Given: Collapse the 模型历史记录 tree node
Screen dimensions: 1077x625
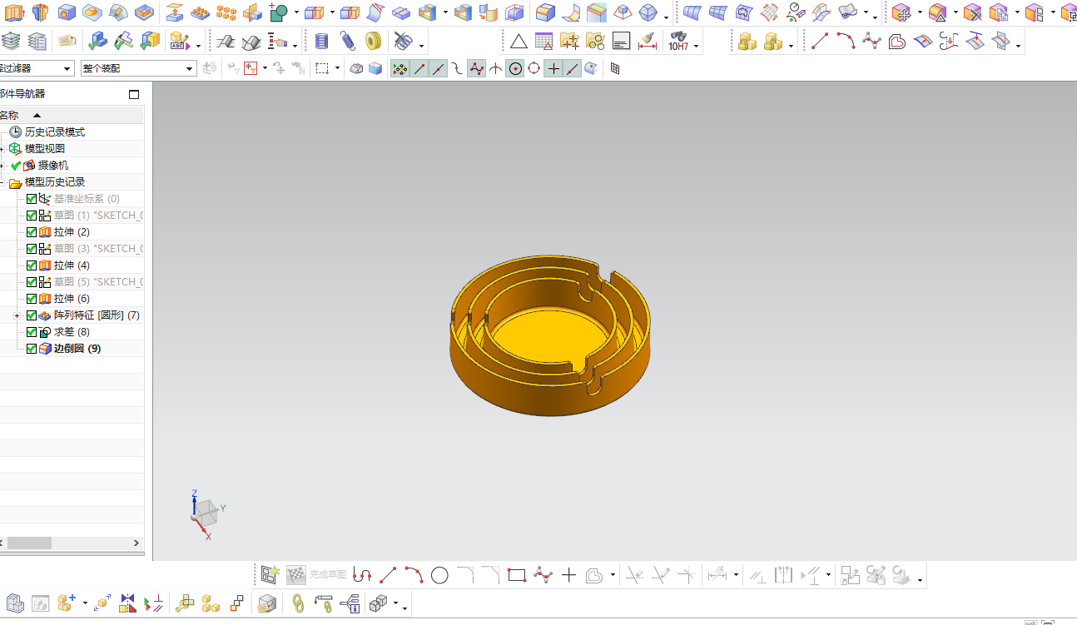Looking at the screenshot, I should tap(2, 182).
